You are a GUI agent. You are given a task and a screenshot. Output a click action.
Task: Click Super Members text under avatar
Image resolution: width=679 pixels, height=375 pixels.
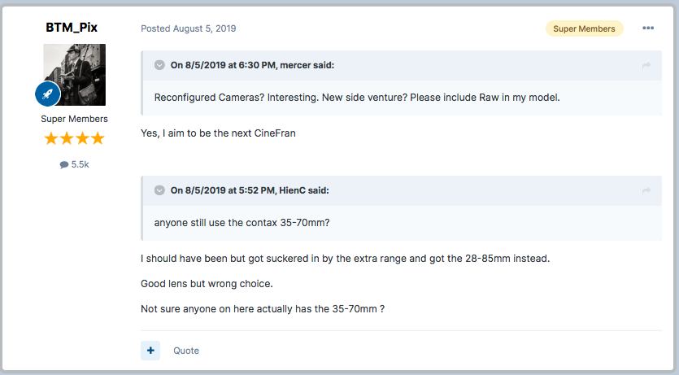tap(74, 119)
